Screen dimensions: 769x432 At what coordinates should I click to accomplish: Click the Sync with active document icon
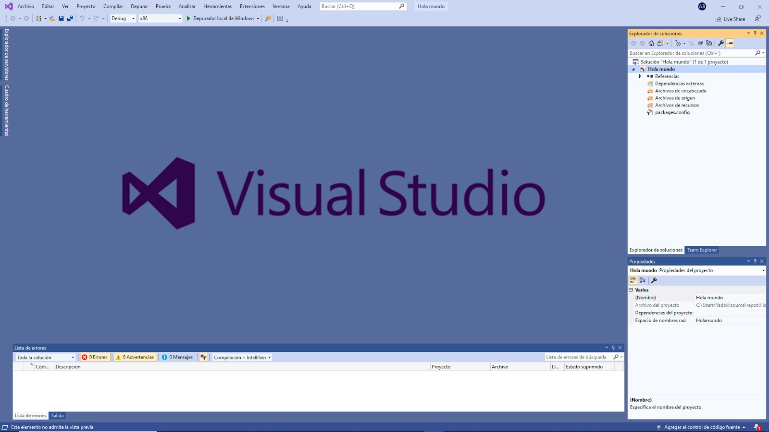click(x=691, y=43)
